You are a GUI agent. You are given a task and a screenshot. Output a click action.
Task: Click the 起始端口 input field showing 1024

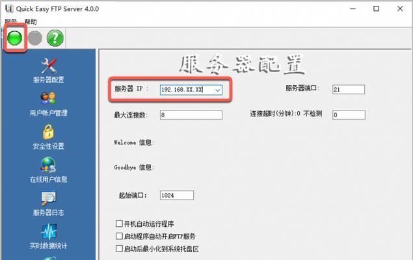pyautogui.click(x=177, y=195)
